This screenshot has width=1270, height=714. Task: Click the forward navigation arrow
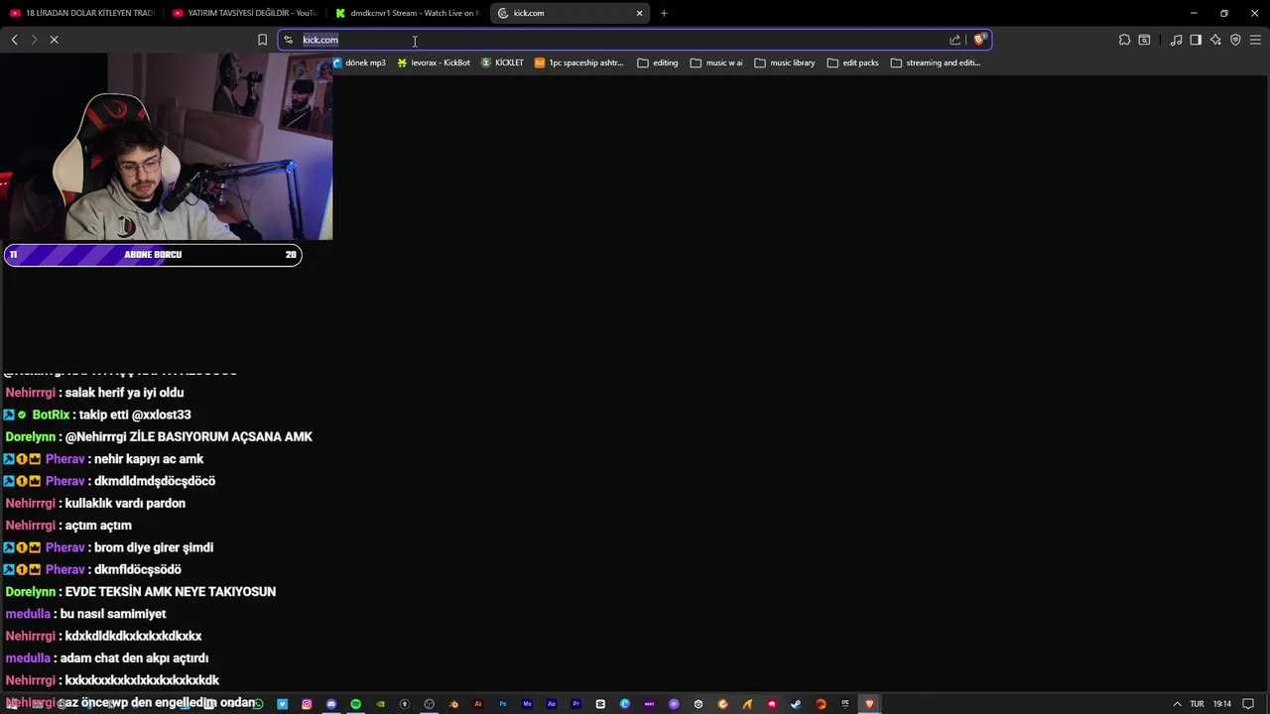pyautogui.click(x=34, y=40)
